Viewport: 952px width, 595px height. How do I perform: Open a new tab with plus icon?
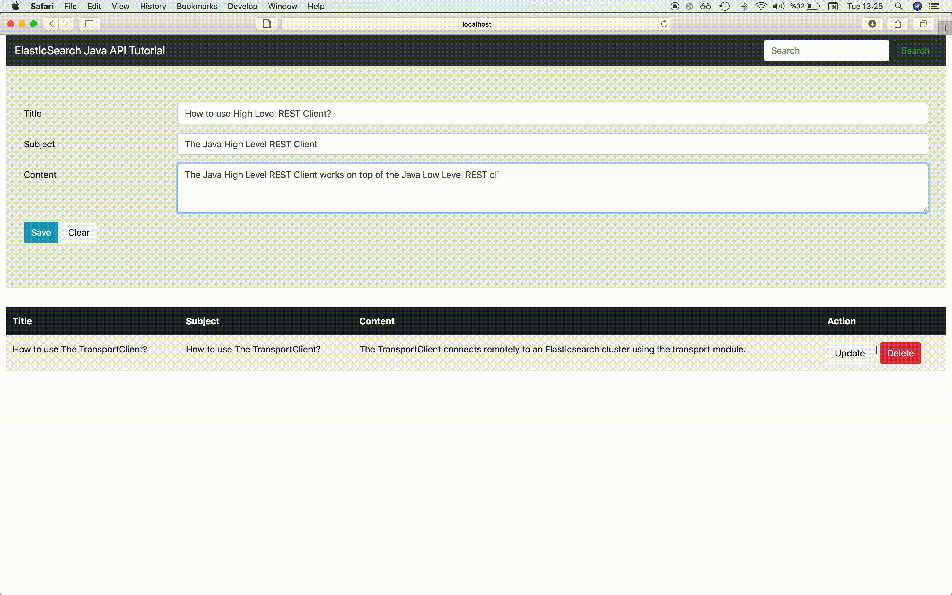tap(945, 28)
